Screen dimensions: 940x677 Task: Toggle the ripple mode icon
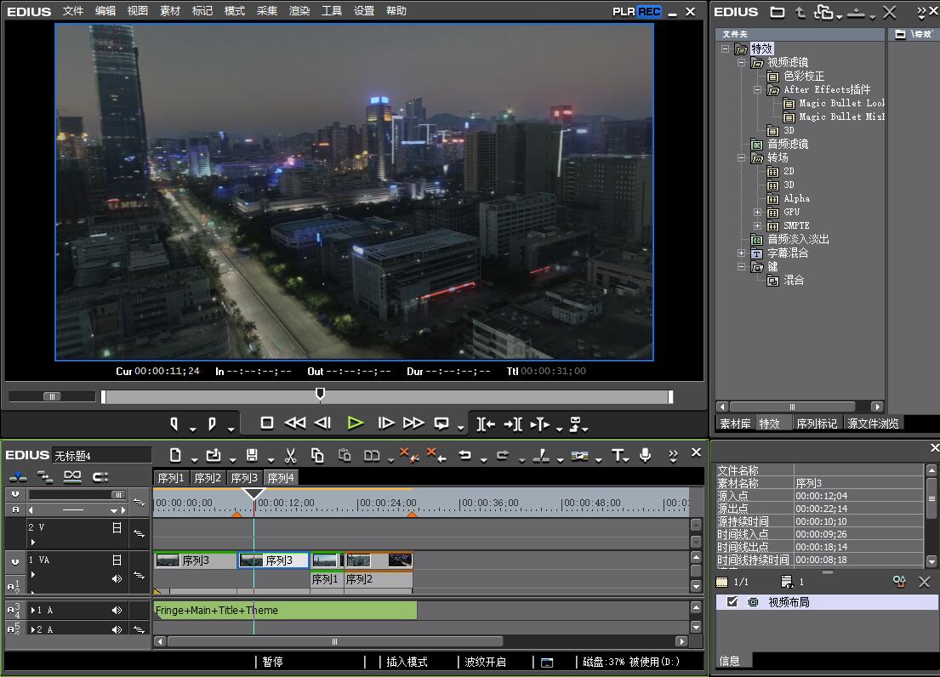pos(46,477)
